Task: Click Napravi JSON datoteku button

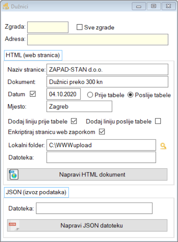Action: point(87,225)
